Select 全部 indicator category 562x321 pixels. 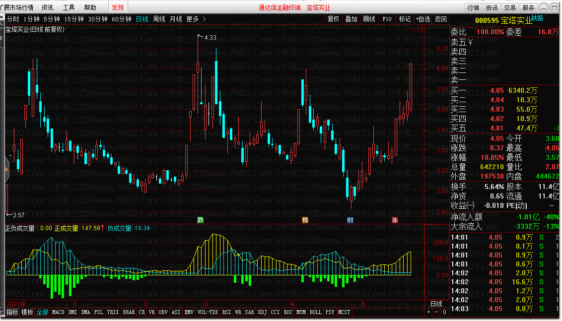click(x=42, y=312)
